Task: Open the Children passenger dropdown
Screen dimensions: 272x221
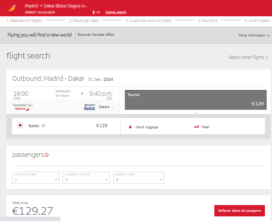Action: pos(86,178)
